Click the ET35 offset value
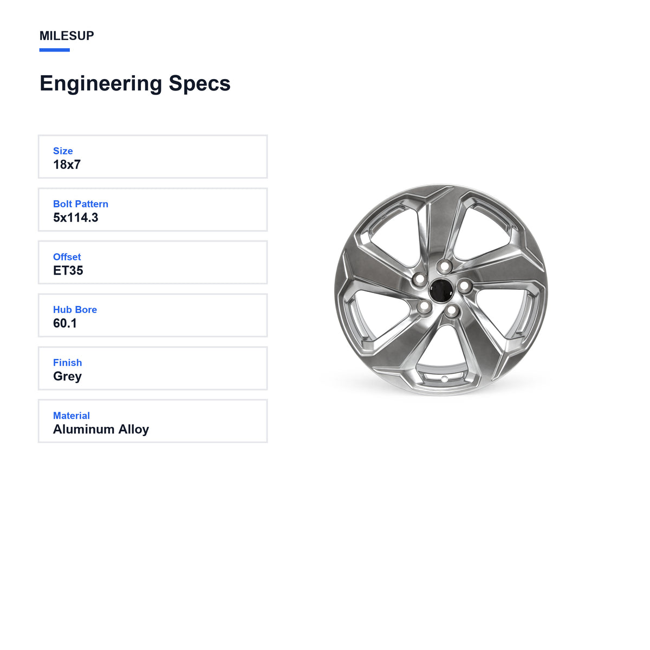 coord(68,270)
